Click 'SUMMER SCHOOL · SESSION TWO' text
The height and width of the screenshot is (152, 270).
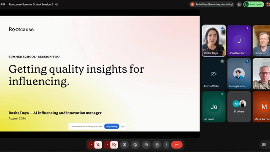(x=34, y=57)
